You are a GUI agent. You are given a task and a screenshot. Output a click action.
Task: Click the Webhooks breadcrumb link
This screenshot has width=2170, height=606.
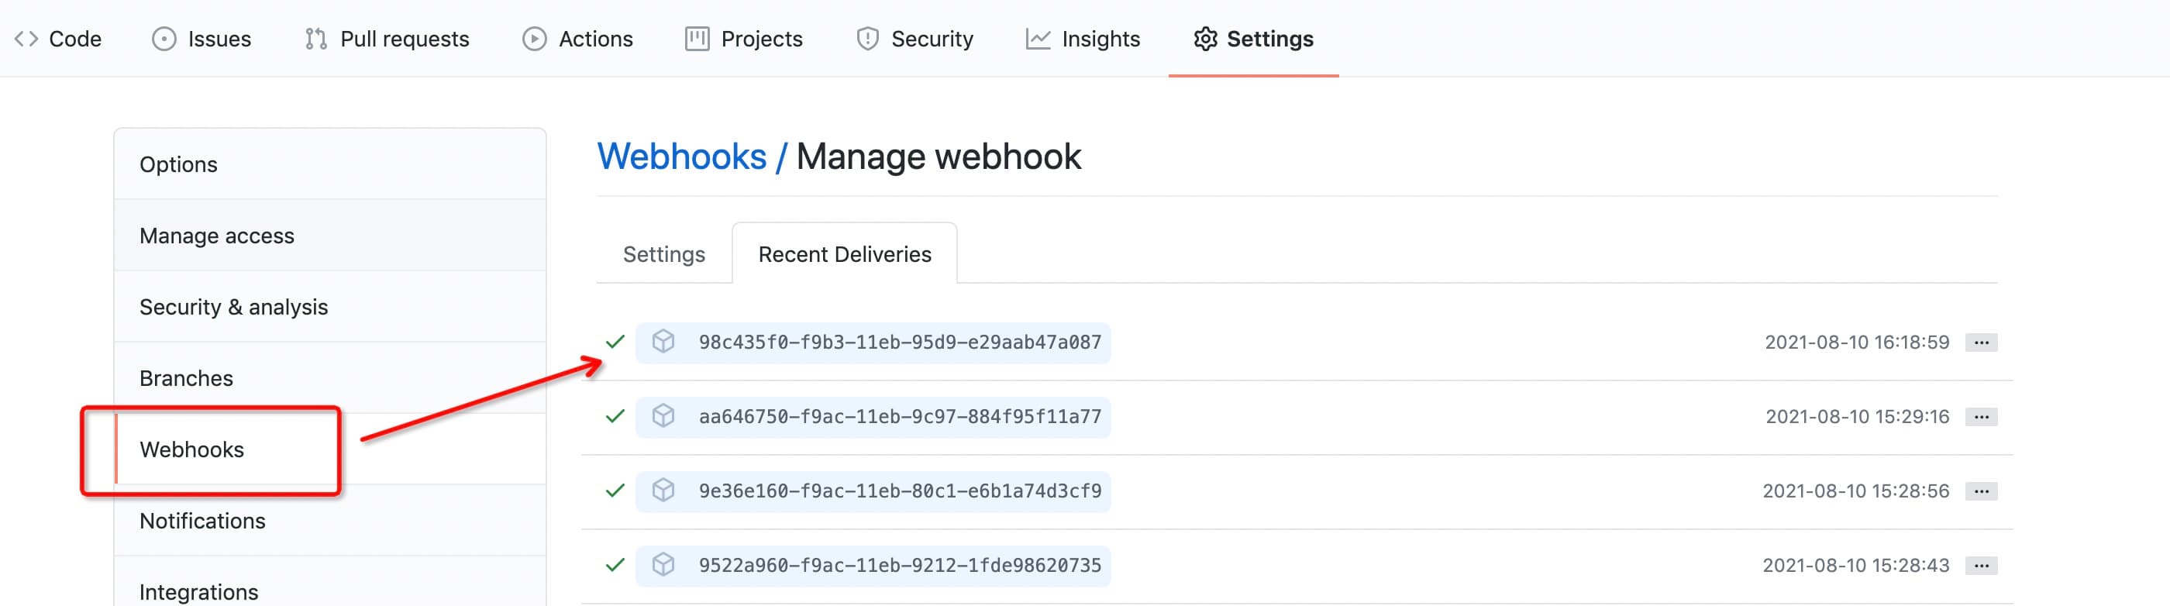(x=681, y=157)
